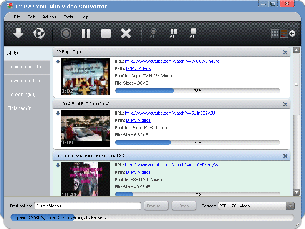This screenshot has height=229, width=305.
Task: Click the Browse... button
Action: coord(156,206)
